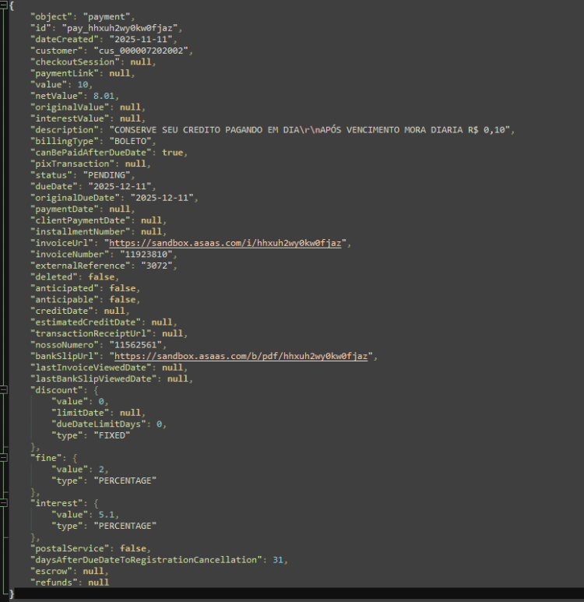Click the originalDueDate value "2025-12-11"
Image resolution: width=584 pixels, height=602 pixels.
coord(162,198)
